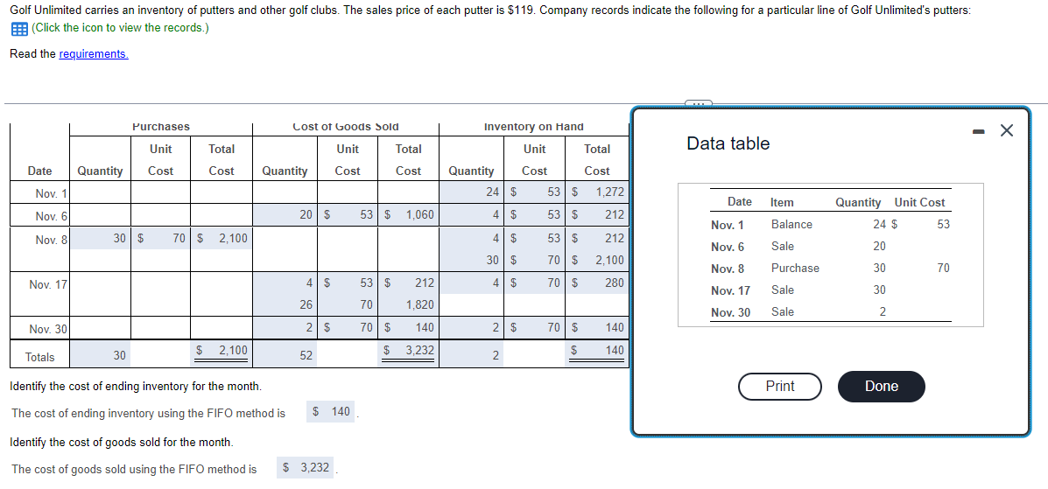Screen dimensions: 1048x489
Task: Click the 'Data table' heading
Action: (x=728, y=143)
